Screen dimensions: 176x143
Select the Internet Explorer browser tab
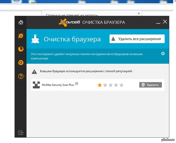tap(21, 36)
